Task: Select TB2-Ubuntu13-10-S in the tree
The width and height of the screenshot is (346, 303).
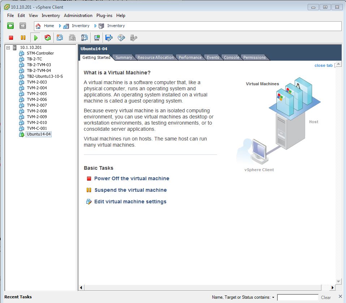Action: point(45,76)
